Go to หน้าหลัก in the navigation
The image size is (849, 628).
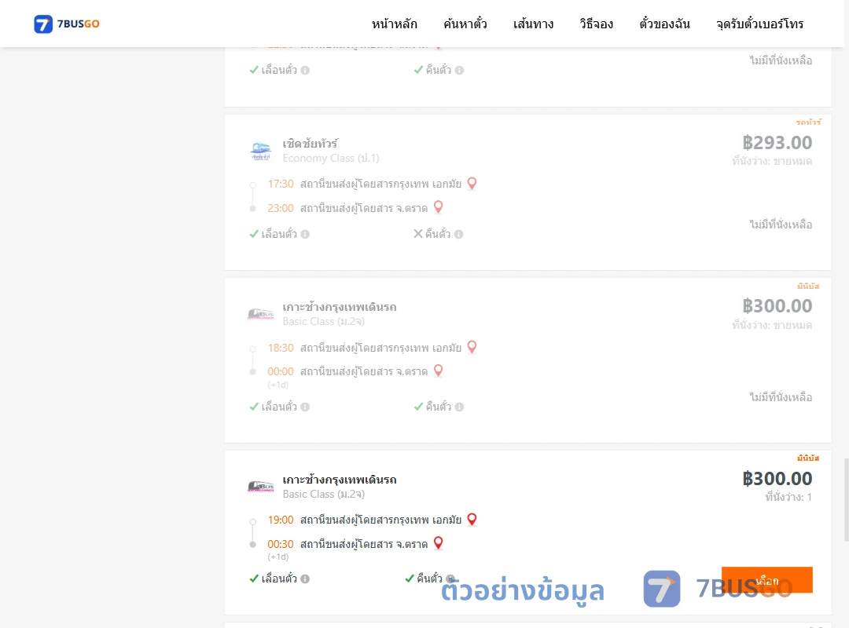[x=394, y=24]
